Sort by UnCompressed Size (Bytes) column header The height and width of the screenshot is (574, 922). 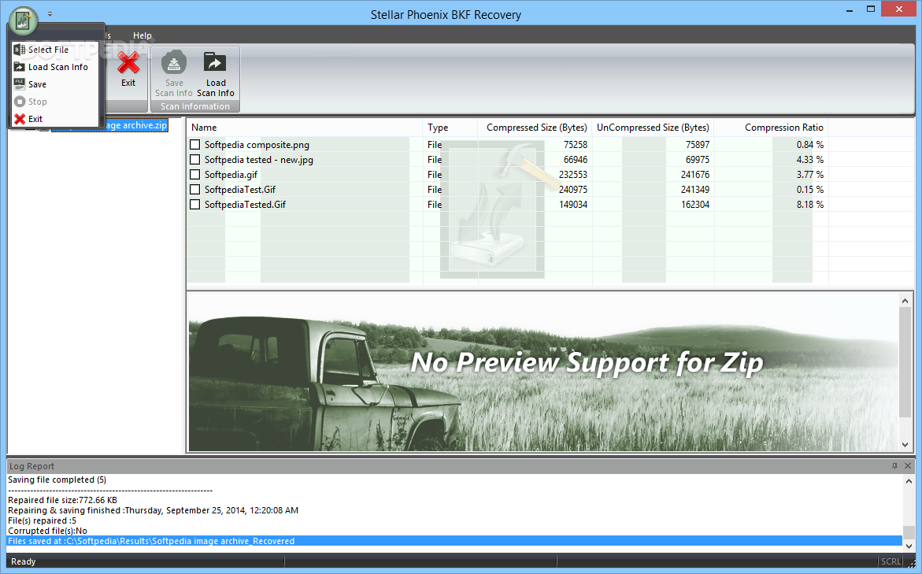click(x=653, y=128)
